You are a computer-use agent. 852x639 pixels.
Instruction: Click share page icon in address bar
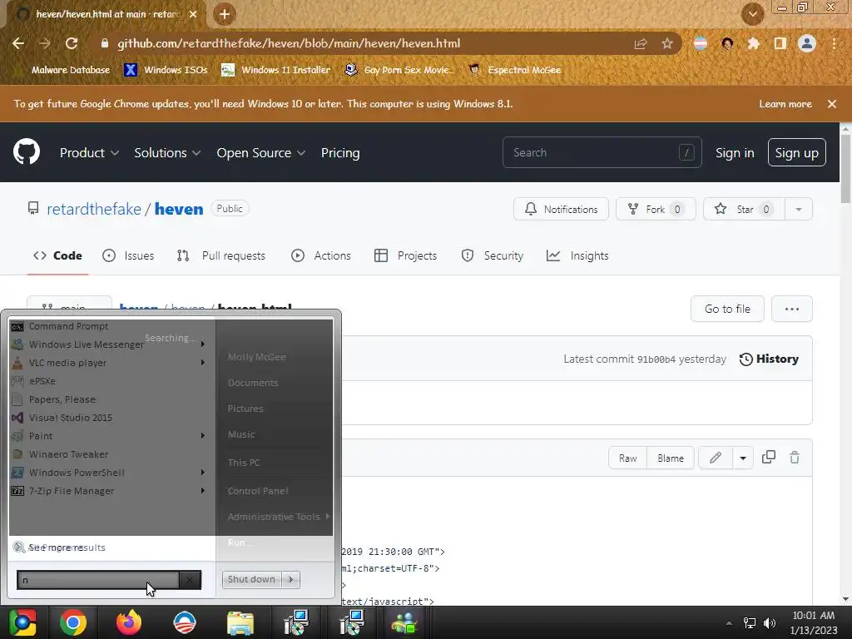tap(641, 43)
